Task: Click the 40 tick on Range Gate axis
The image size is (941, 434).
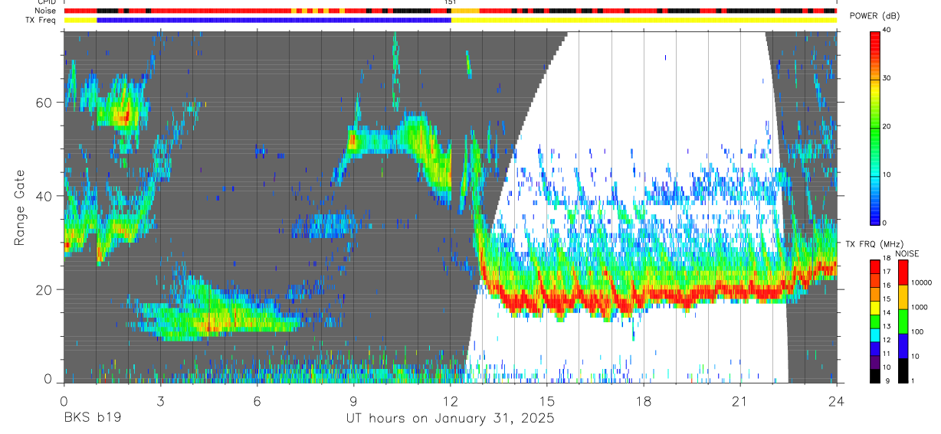Action: [45, 196]
